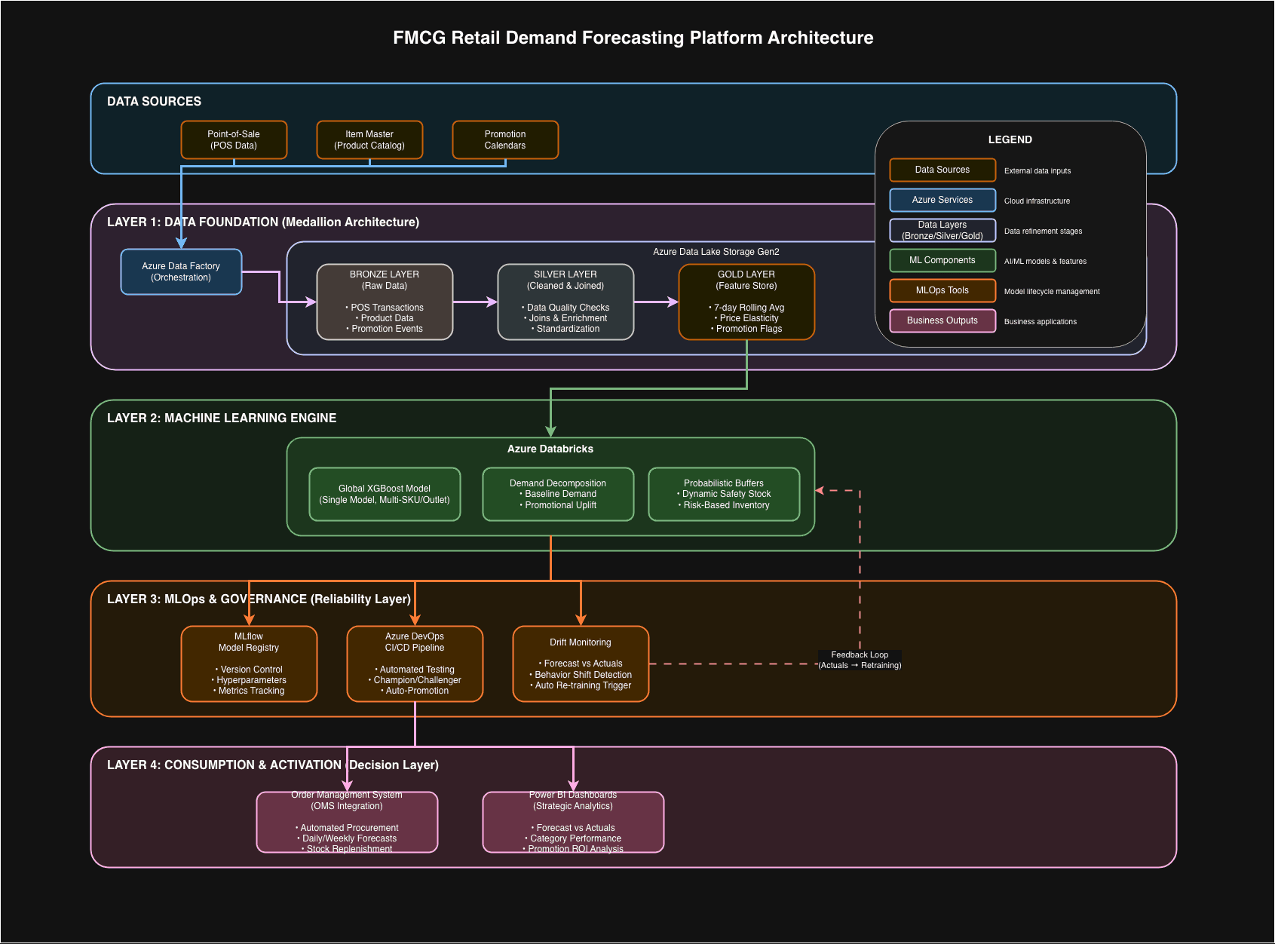1275x944 pixels.
Task: Click the LAYER 2: MACHINE LEARNING ENGINE heading
Action: 222,418
